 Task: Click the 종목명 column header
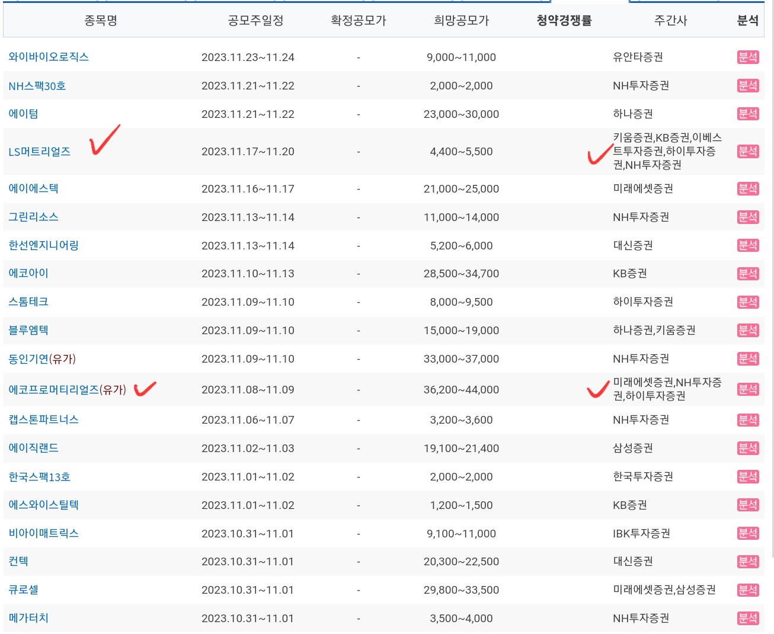pos(101,21)
